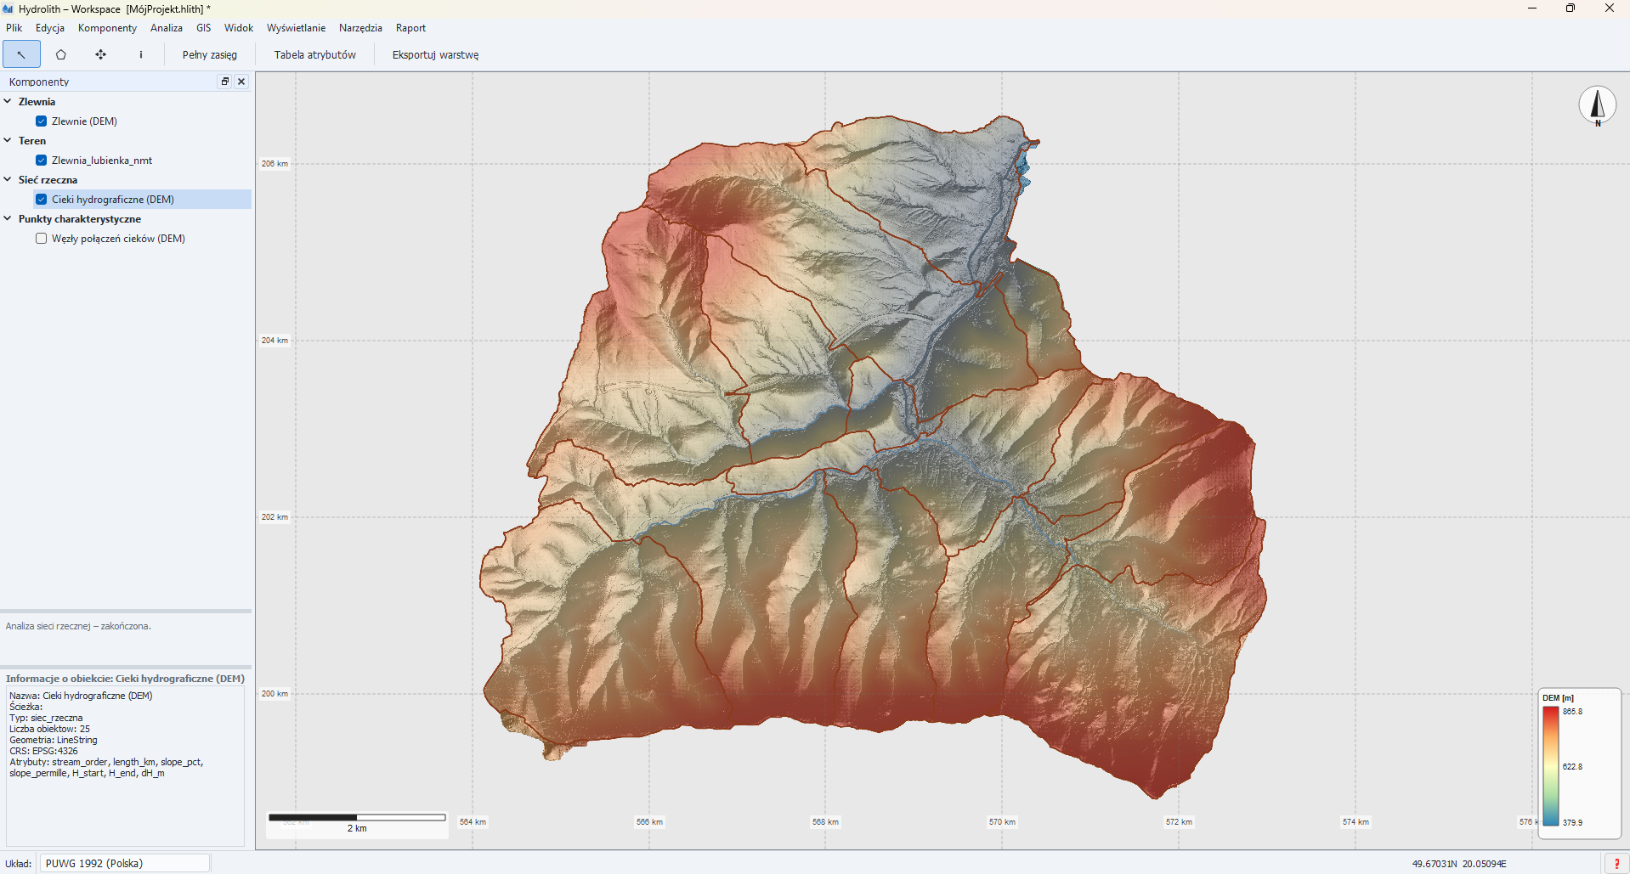Click Pełny zasięg button
This screenshot has height=874, width=1630.
[210, 54]
